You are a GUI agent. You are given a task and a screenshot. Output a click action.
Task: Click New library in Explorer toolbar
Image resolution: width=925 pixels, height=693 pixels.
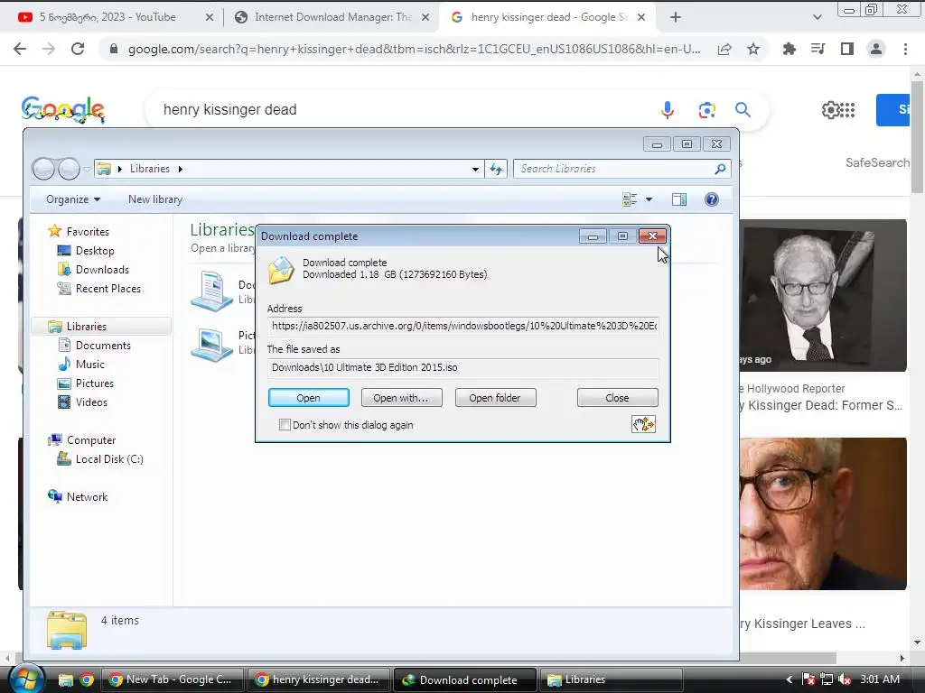pyautogui.click(x=155, y=199)
